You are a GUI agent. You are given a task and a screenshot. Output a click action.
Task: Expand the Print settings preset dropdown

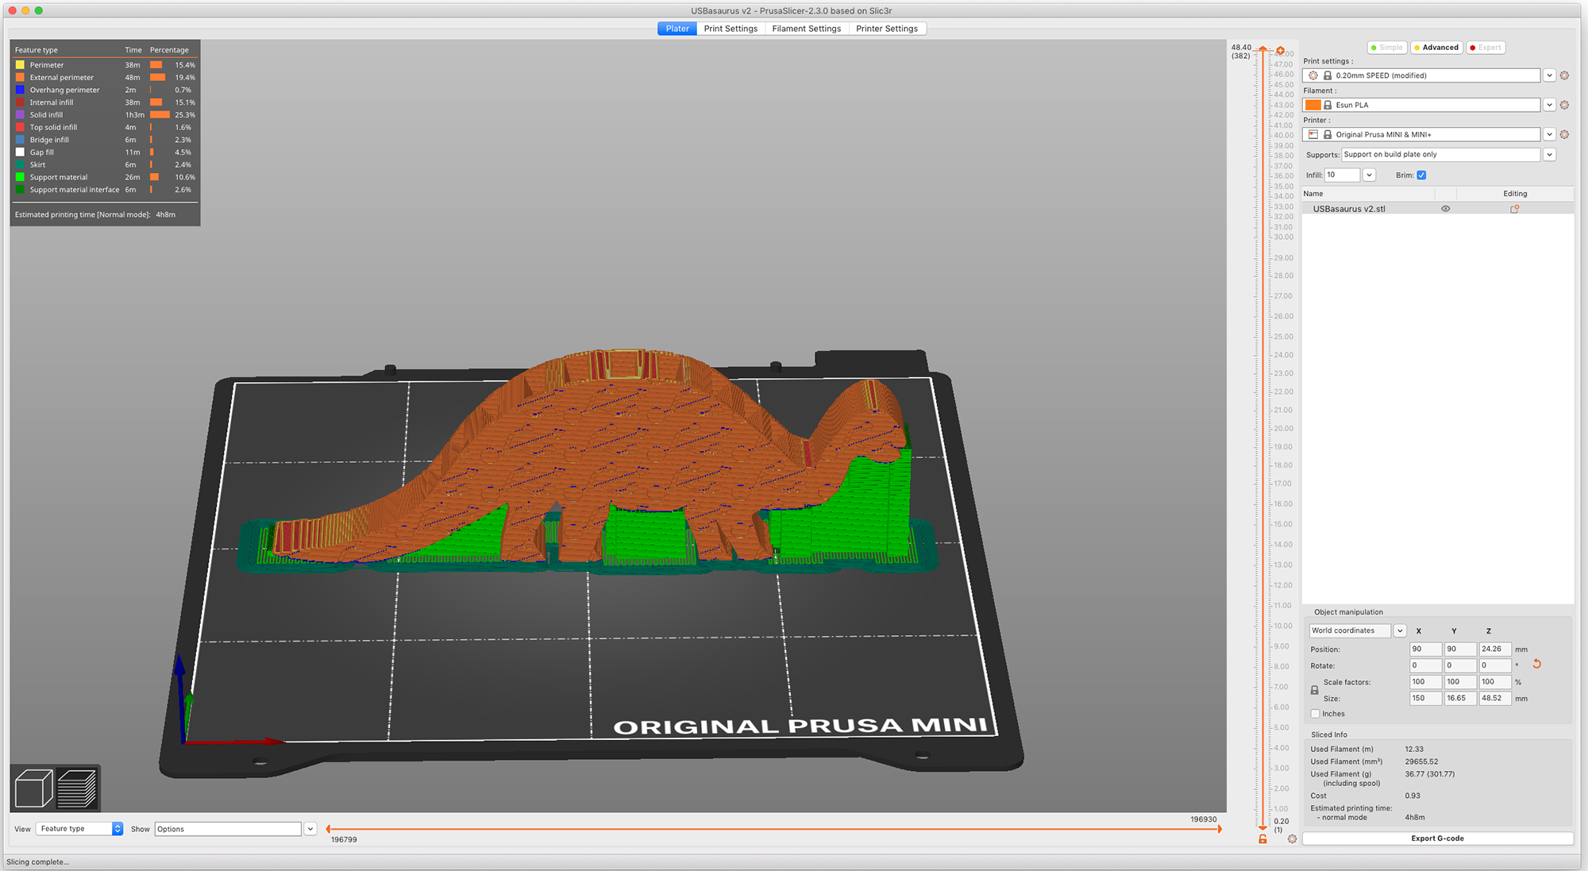pyautogui.click(x=1549, y=75)
